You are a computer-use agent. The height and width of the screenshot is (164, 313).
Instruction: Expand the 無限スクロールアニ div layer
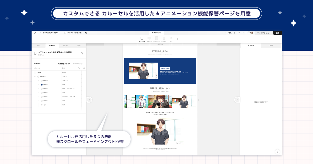[x=38, y=89]
